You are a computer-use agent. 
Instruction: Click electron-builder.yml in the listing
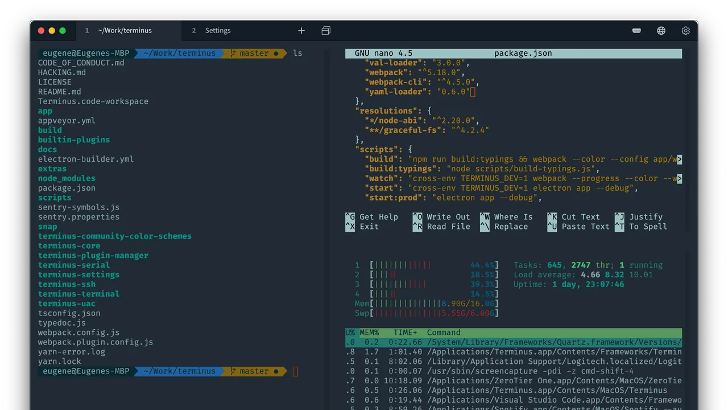(x=86, y=159)
